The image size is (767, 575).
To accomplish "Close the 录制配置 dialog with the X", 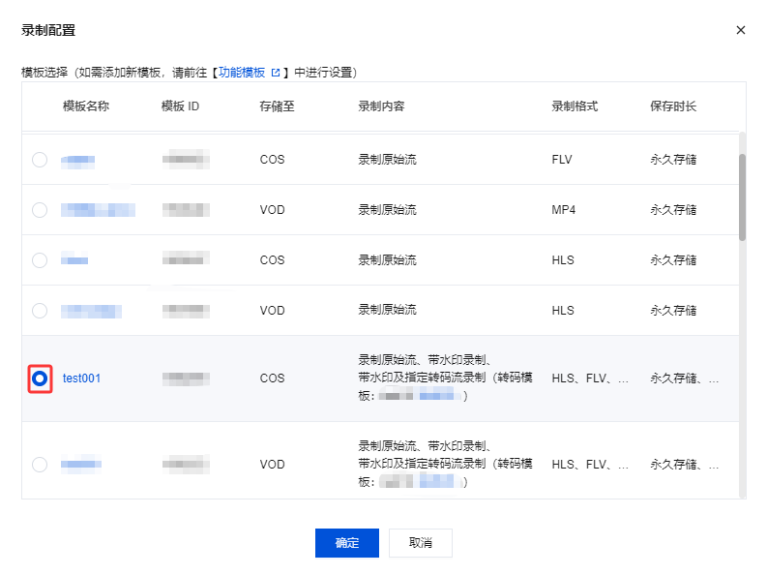I will click(741, 30).
